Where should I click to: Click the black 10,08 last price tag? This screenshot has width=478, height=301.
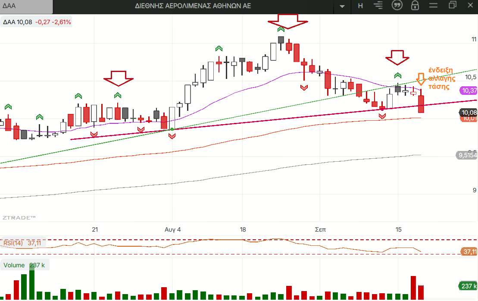pyautogui.click(x=469, y=113)
